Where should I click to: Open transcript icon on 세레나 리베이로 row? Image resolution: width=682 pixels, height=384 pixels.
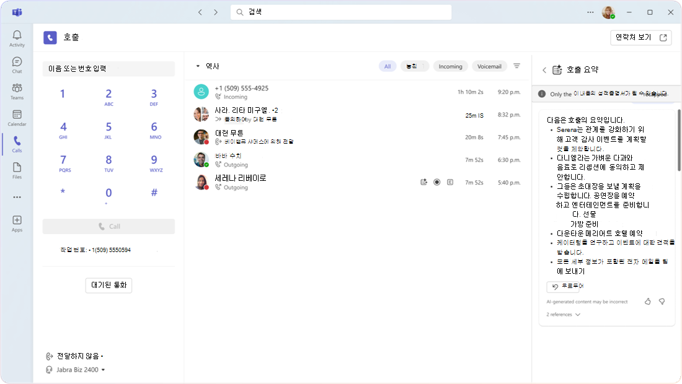click(x=450, y=183)
